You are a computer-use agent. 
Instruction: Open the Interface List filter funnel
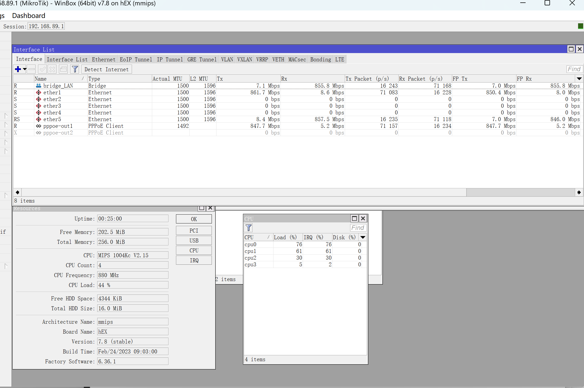click(x=75, y=69)
